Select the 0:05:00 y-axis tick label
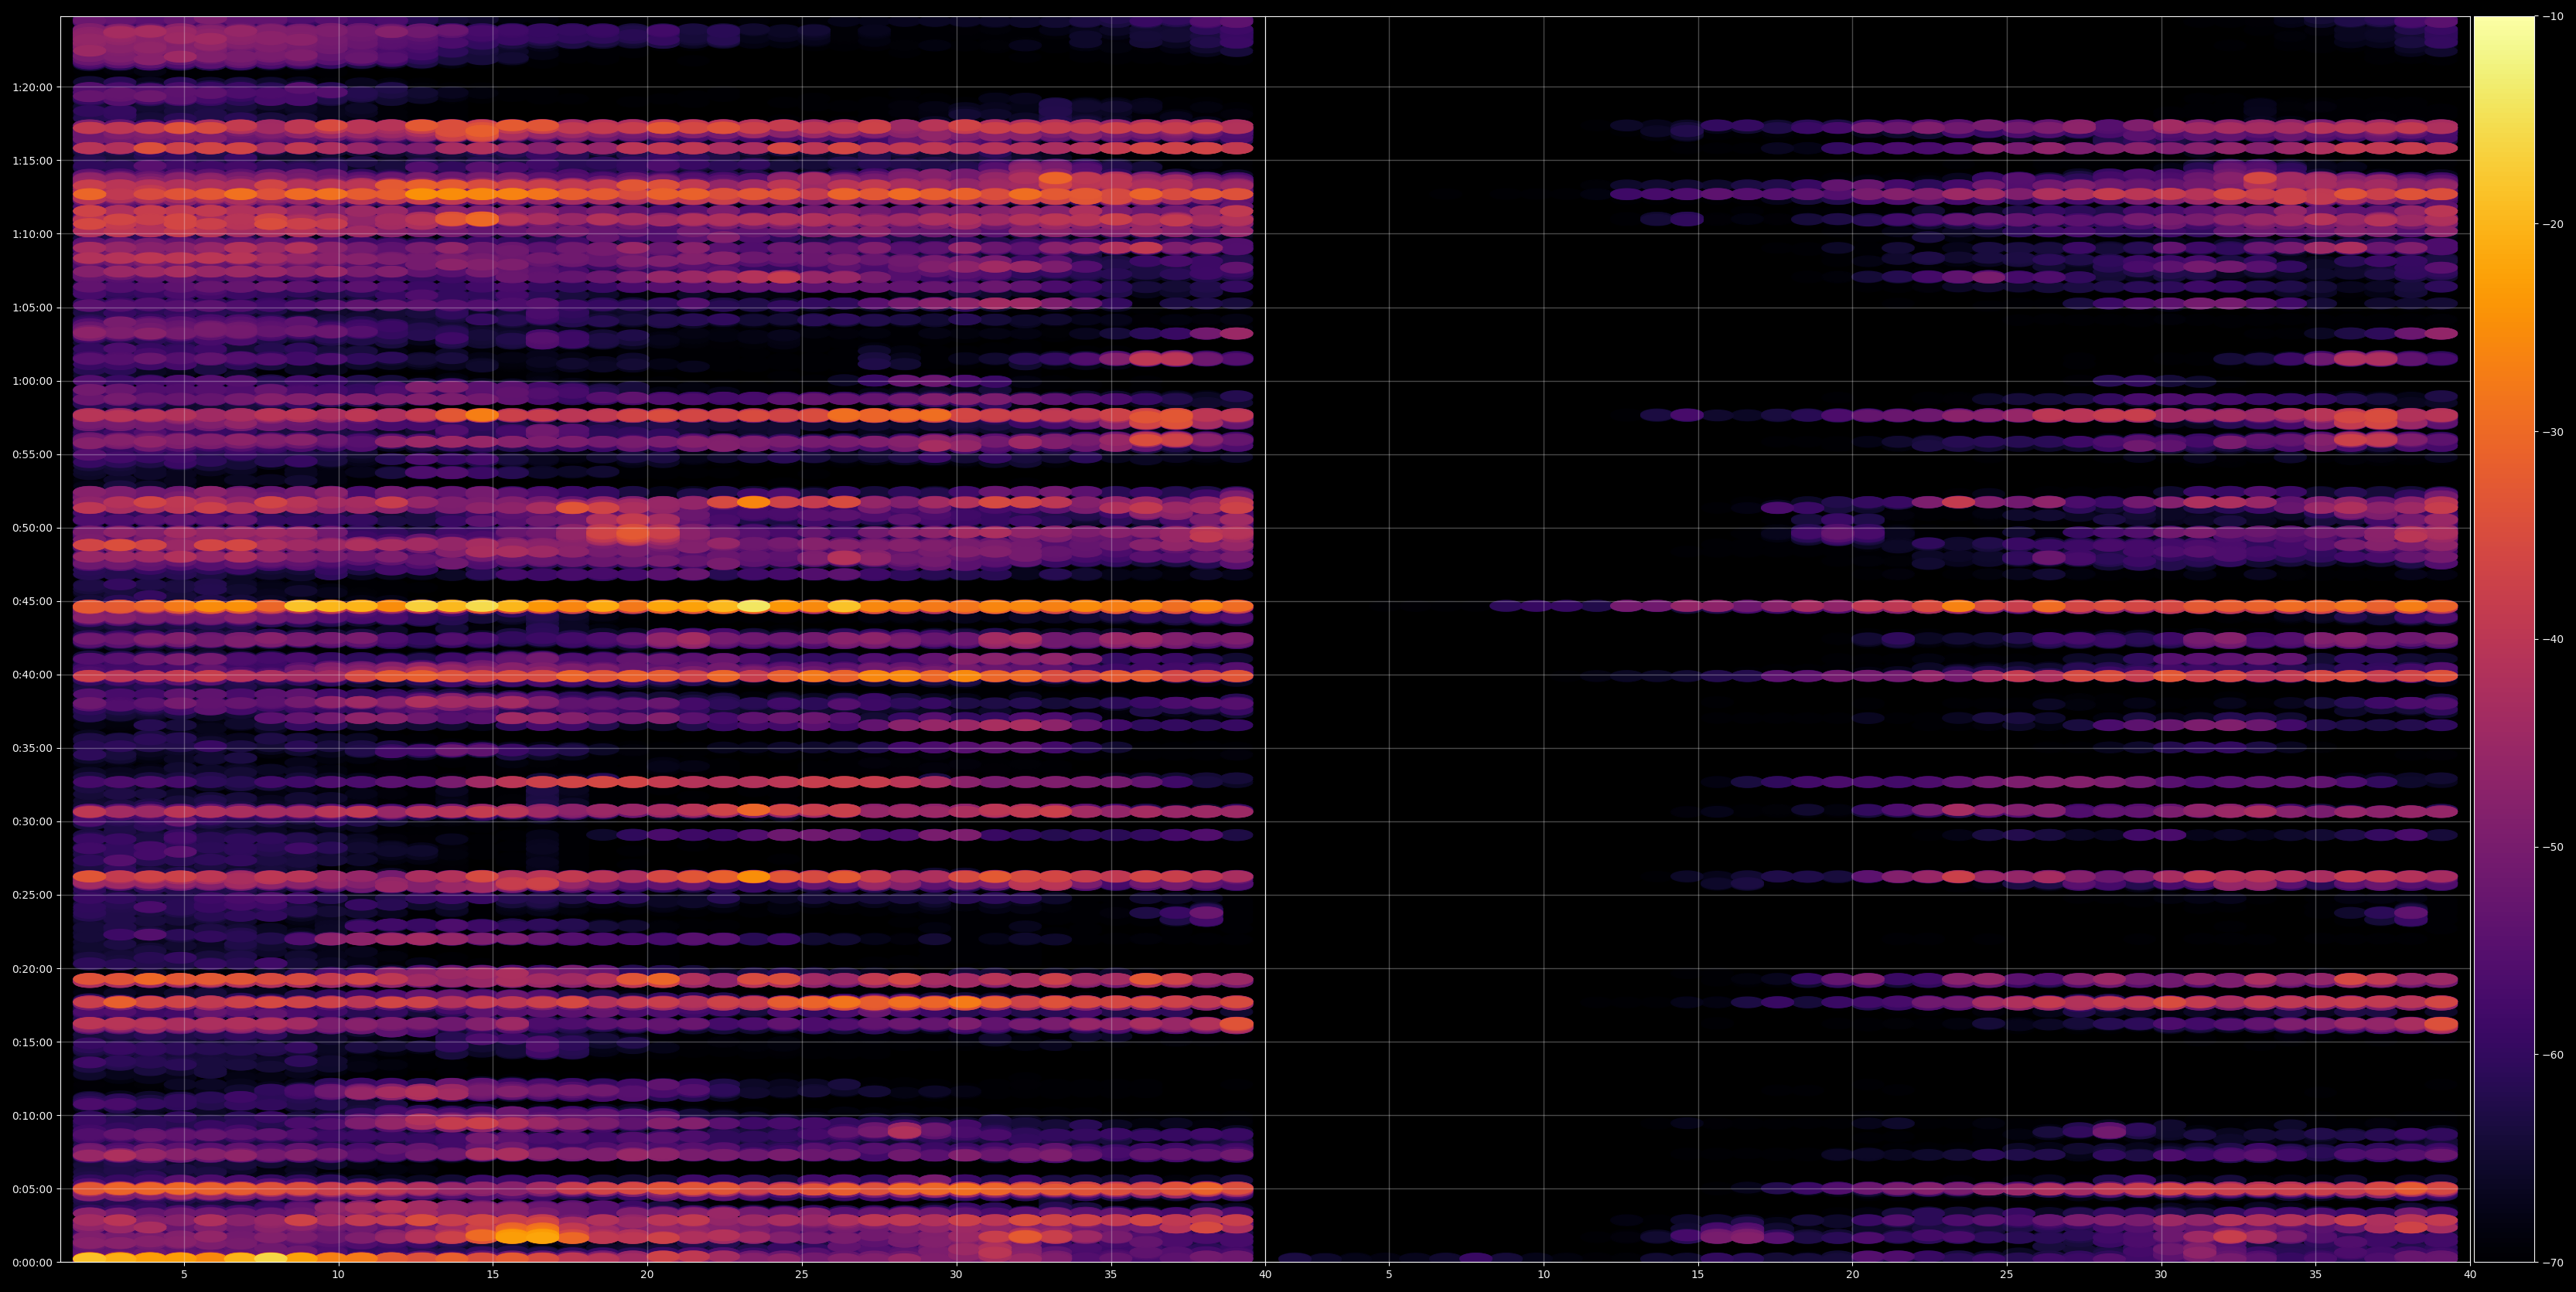The height and width of the screenshot is (1292, 2576). tap(32, 1189)
